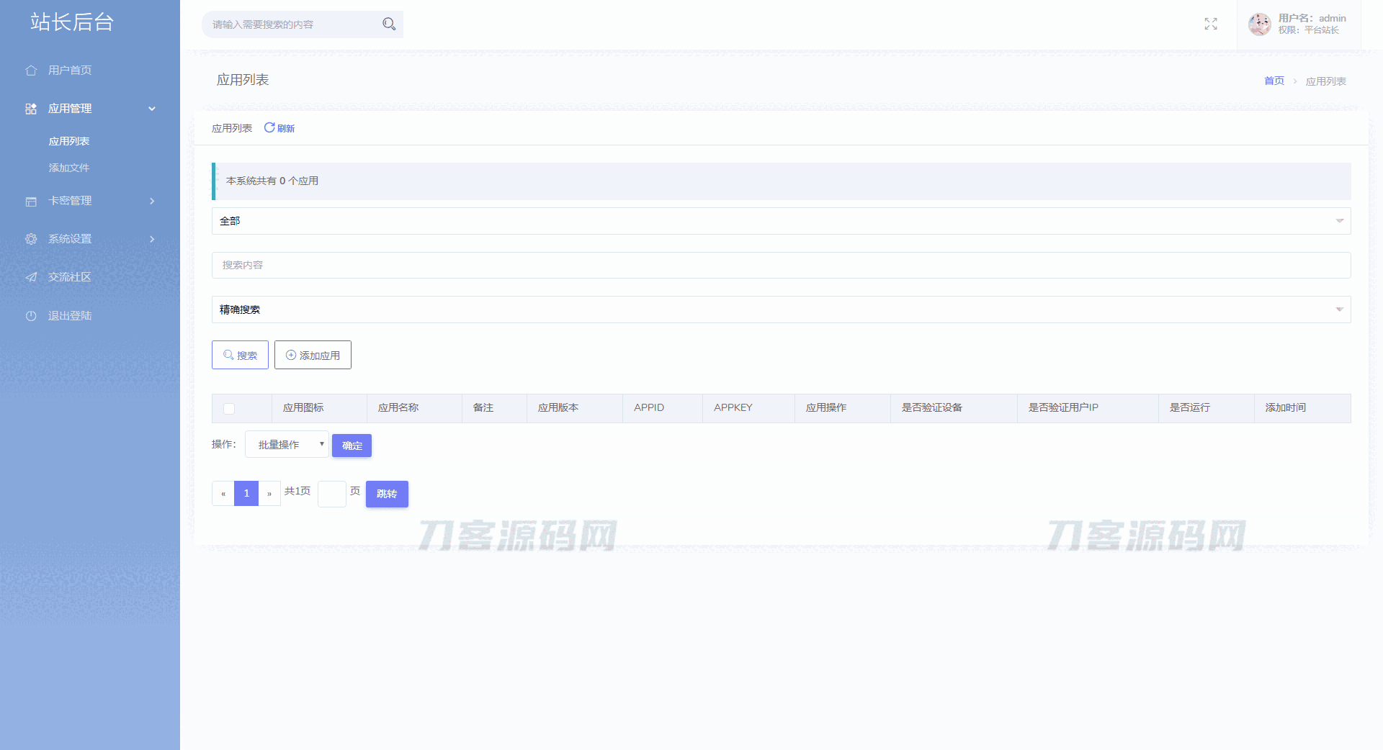Screen dimensions: 1383x750
Task: Open the 全部 filter dropdown
Action: (x=781, y=221)
